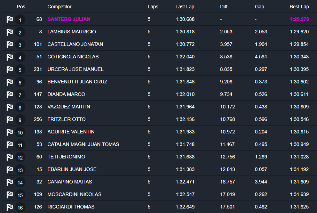Click the position 10 circle badge

(20, 132)
